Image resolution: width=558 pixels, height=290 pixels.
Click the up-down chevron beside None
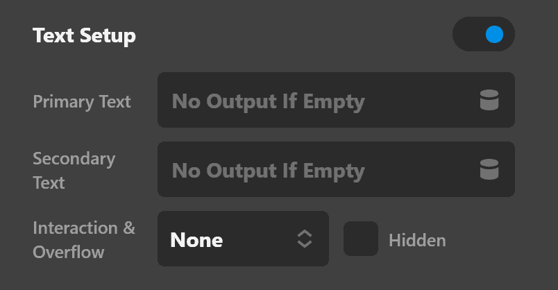[305, 239]
